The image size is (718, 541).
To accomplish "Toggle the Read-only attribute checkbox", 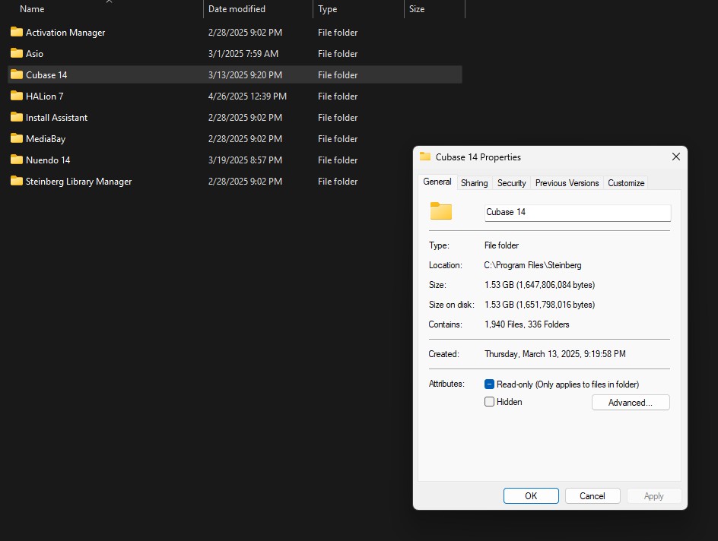I will click(x=489, y=384).
